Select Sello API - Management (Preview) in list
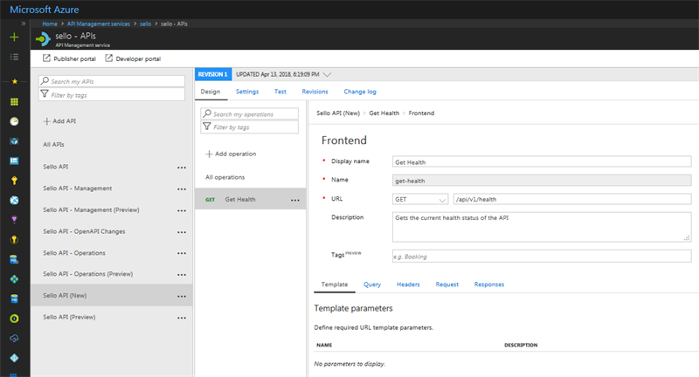Viewport: 699px width, 377px height. click(91, 210)
